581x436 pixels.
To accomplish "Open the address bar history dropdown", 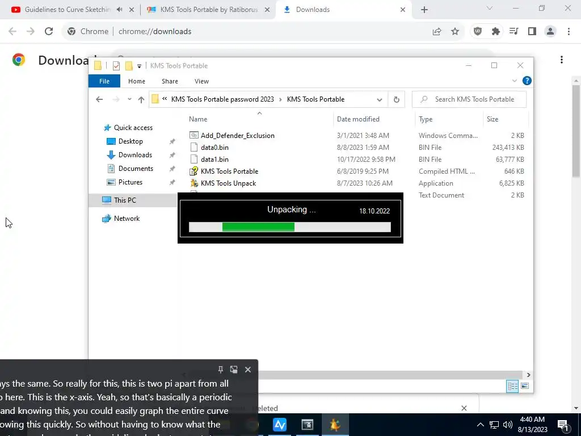I will [380, 100].
